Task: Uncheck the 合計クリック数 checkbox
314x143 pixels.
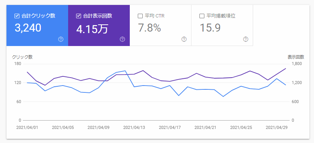Action: click(x=17, y=16)
